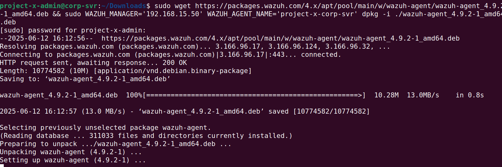Click the ~/Downloads path in the prompt
502x167 pixels.
point(124,6)
